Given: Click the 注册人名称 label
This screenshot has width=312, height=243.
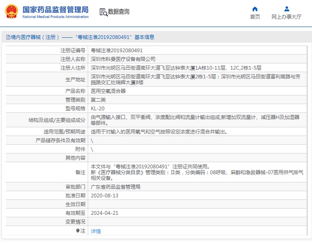Looking at the screenshot, I should pyautogui.click(x=73, y=59).
